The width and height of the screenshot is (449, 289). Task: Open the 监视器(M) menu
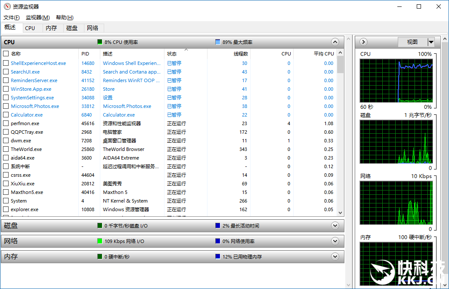38,18
